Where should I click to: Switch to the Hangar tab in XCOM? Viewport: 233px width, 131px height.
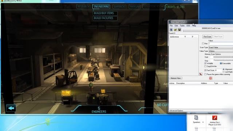click(x=135, y=7)
